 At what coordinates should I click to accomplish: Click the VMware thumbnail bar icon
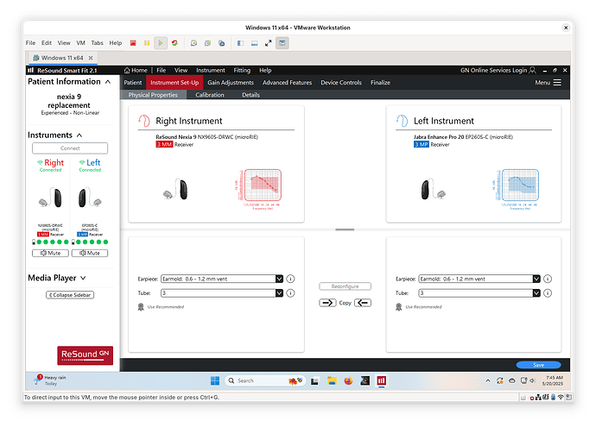point(254,43)
